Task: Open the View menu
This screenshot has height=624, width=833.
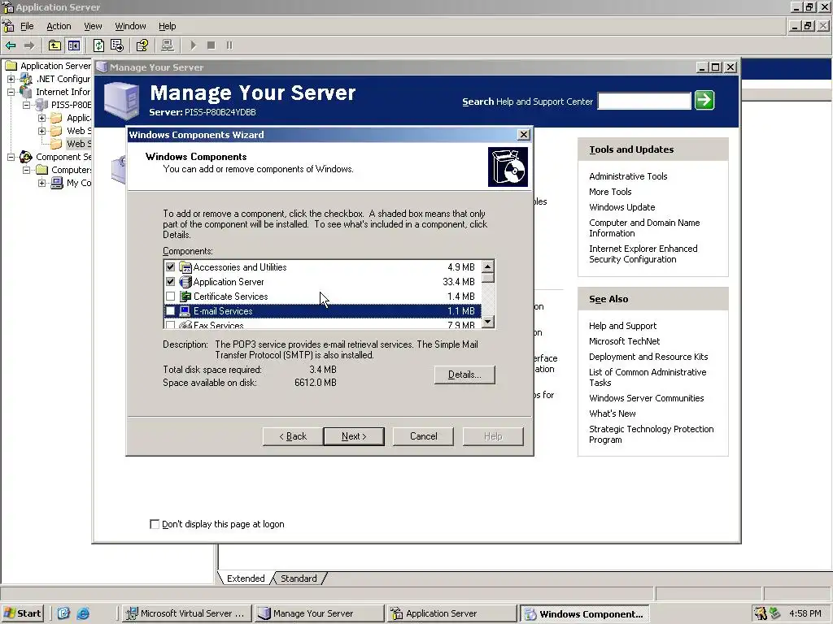Action: [x=93, y=26]
